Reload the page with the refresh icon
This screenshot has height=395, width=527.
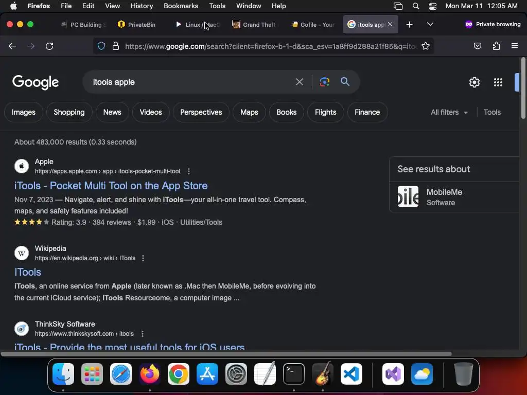(49, 46)
